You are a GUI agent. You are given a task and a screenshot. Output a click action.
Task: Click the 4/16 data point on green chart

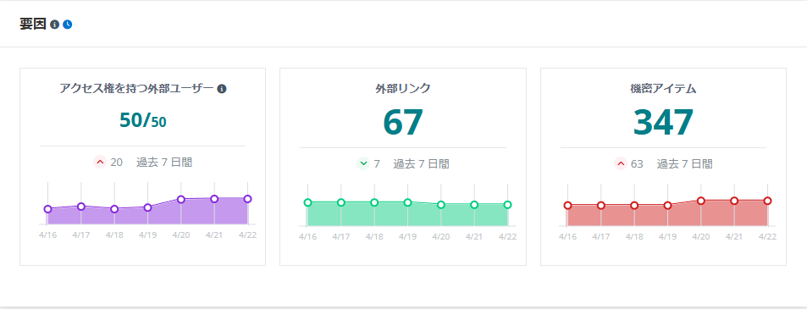(x=307, y=202)
